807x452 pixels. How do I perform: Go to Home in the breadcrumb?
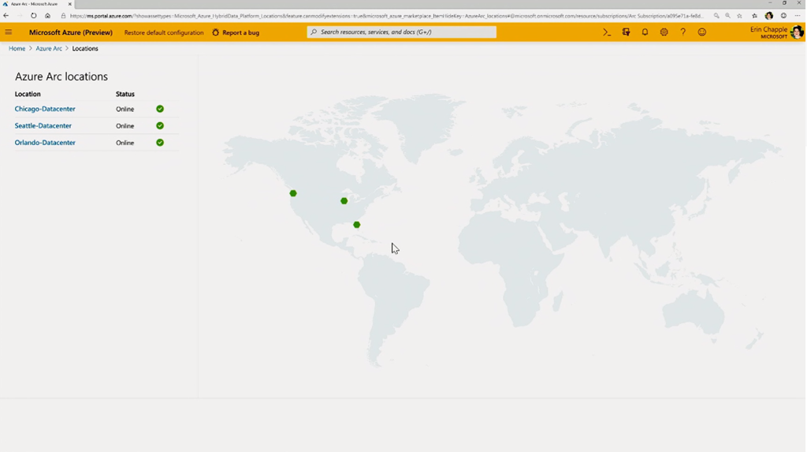pyautogui.click(x=17, y=49)
